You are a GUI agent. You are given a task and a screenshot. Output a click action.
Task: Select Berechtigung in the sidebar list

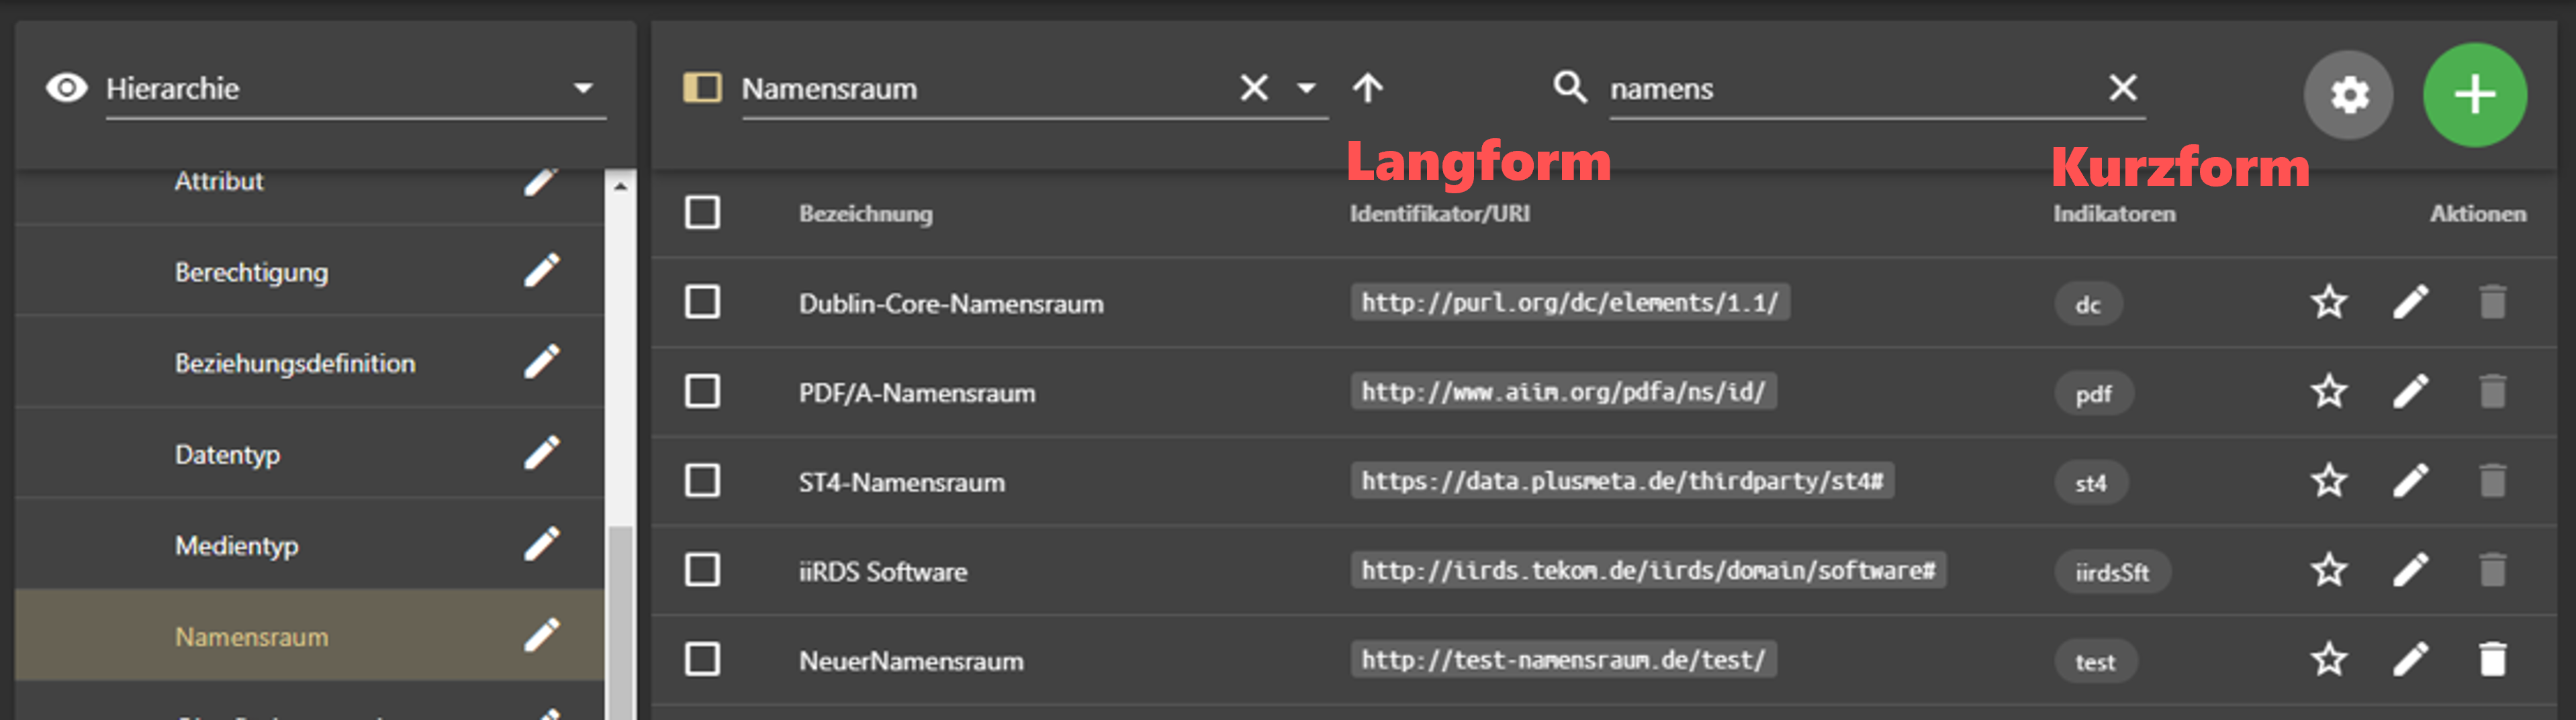[251, 272]
